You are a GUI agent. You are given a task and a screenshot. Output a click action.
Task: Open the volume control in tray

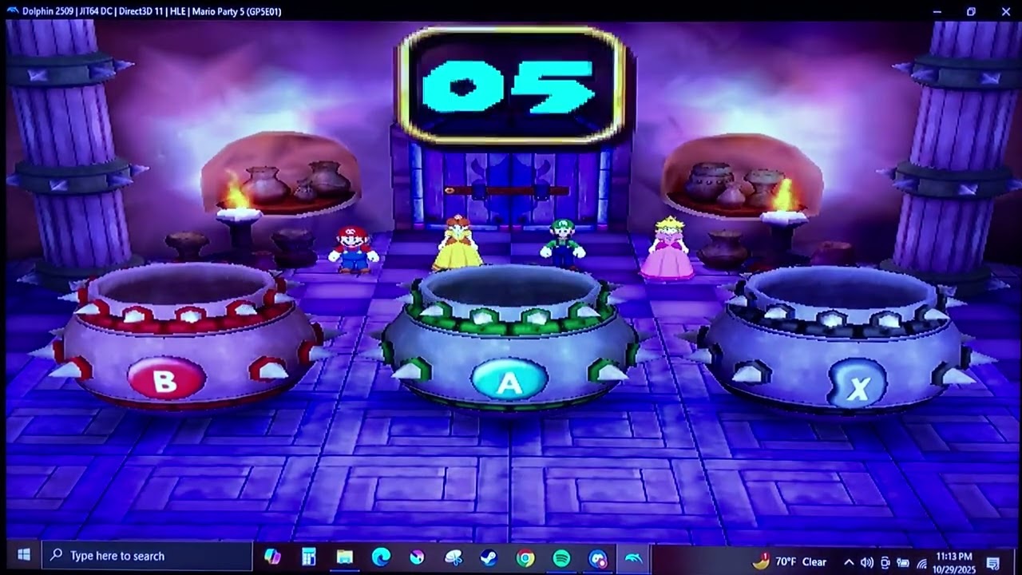(x=866, y=562)
